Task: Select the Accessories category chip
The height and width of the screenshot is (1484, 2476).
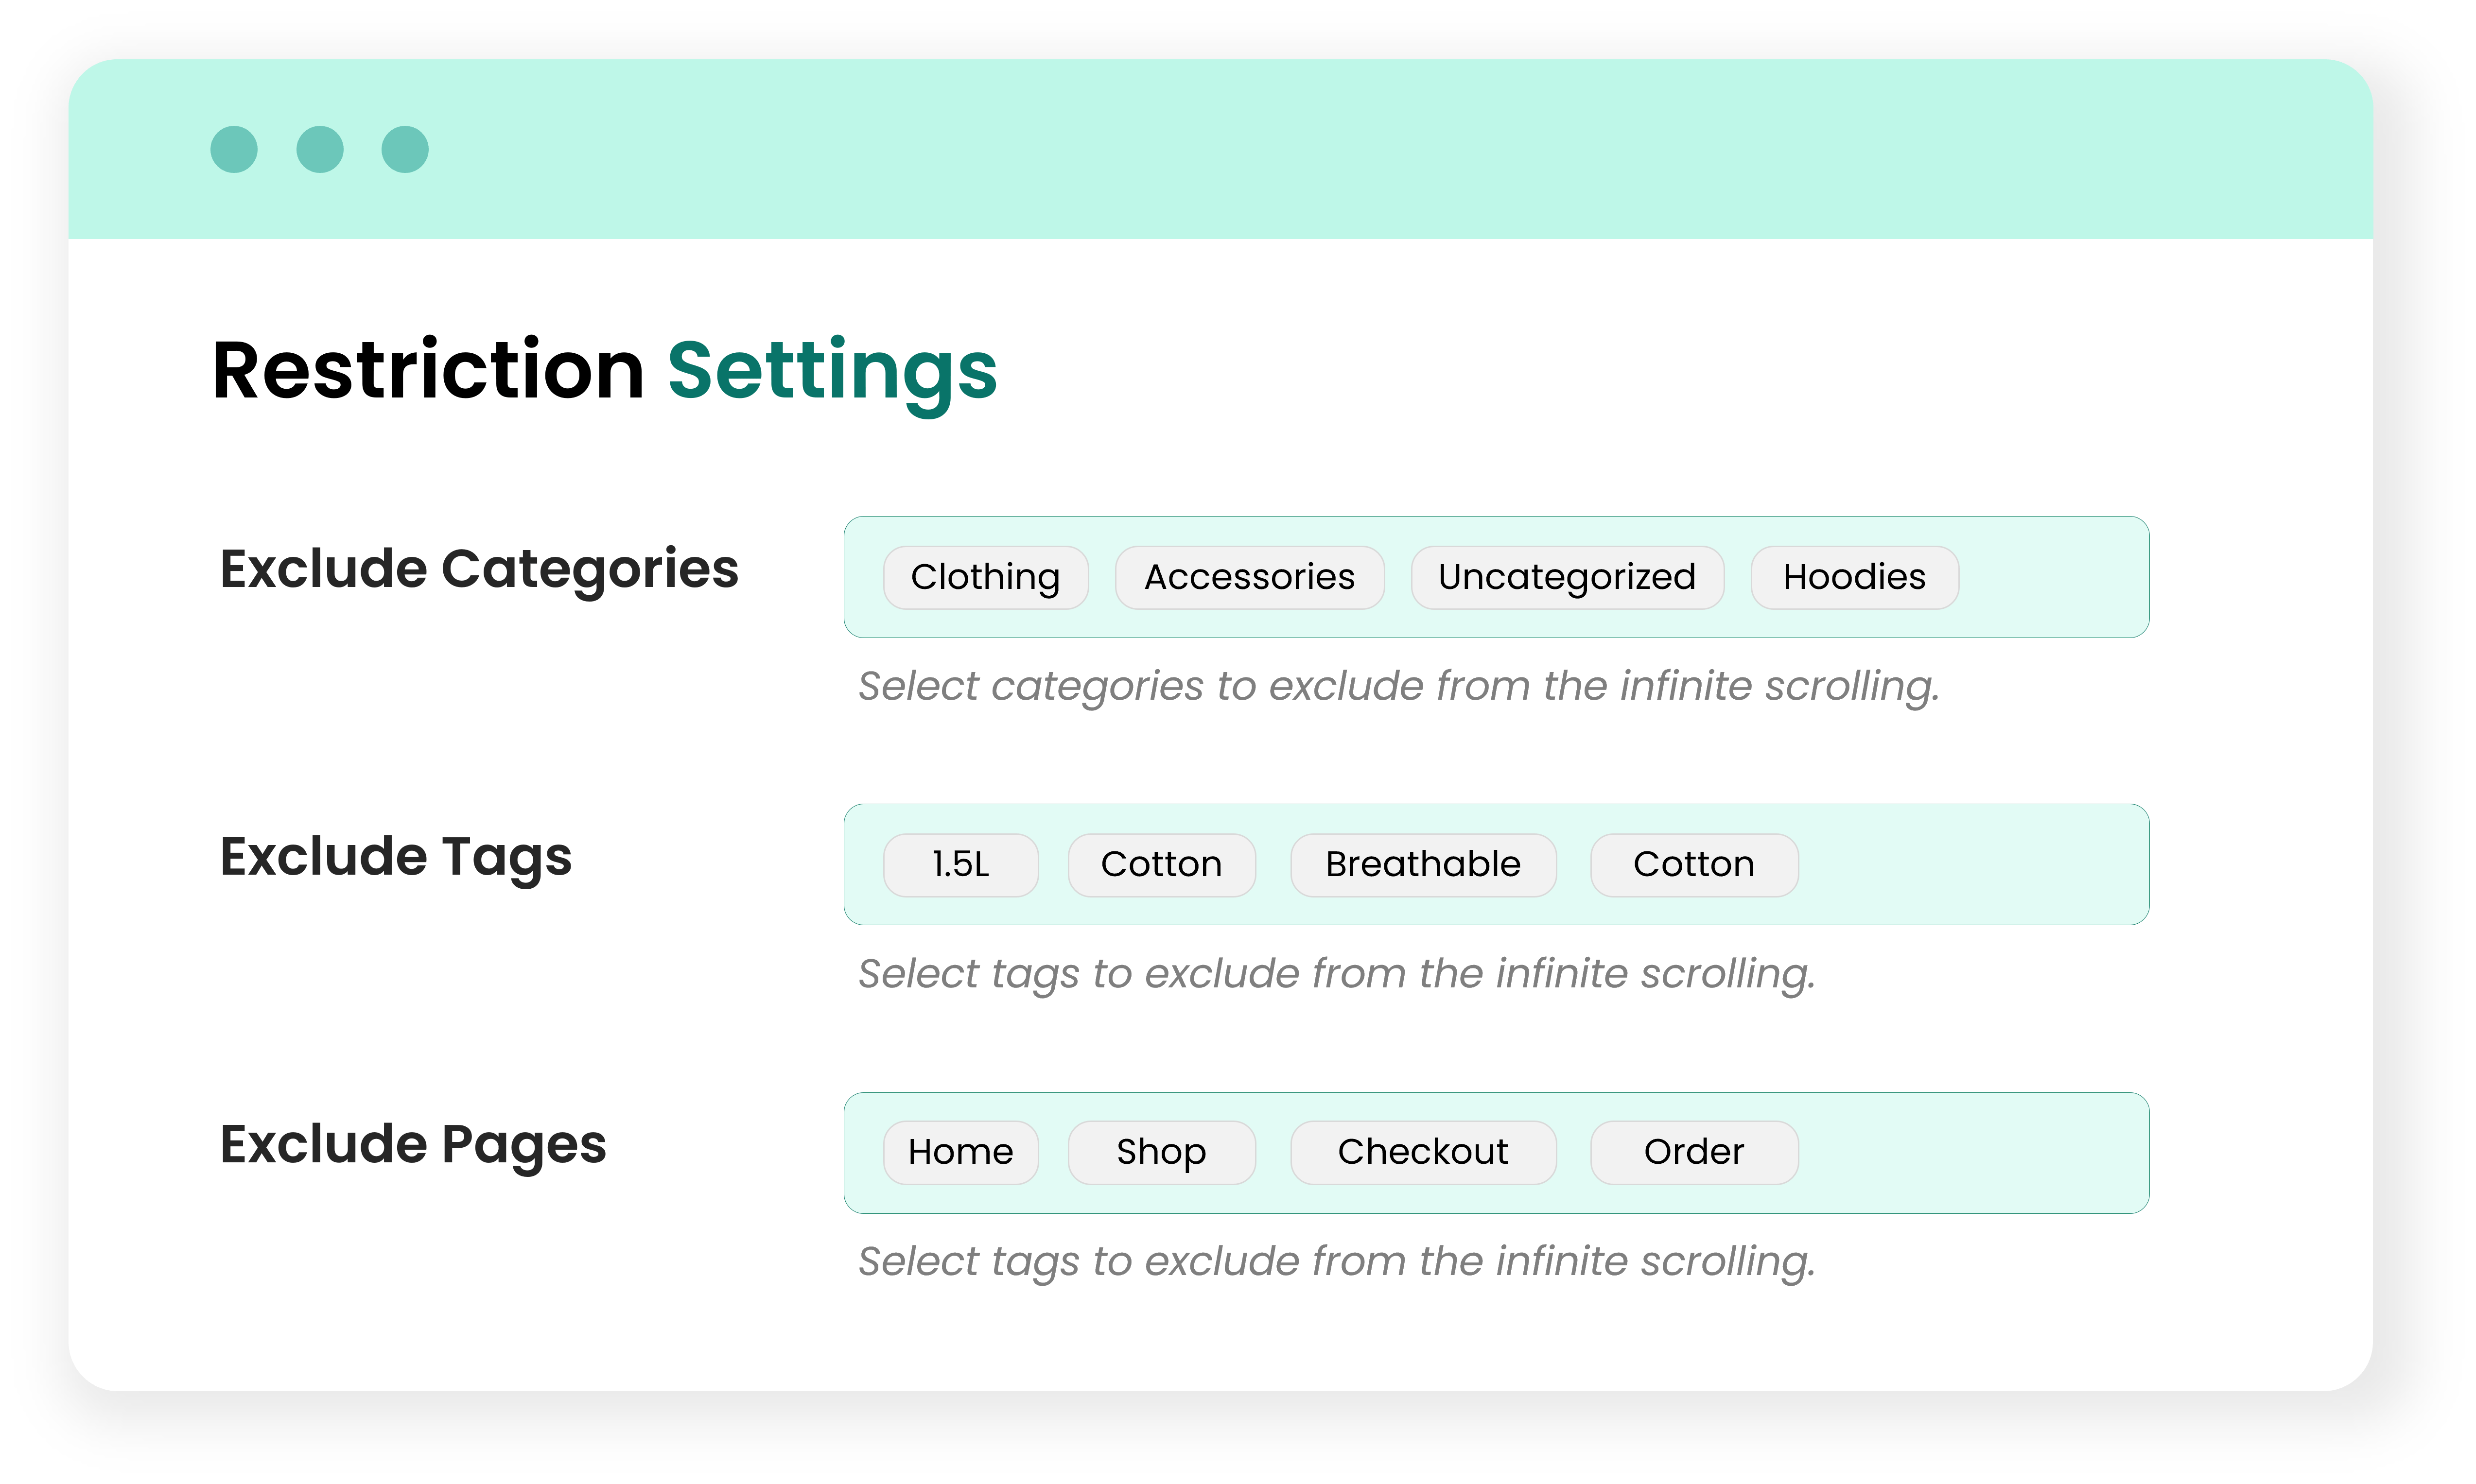Action: click(1249, 577)
